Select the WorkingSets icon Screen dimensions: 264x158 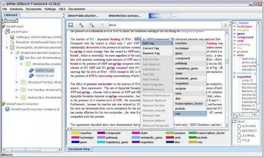(x=12, y=47)
